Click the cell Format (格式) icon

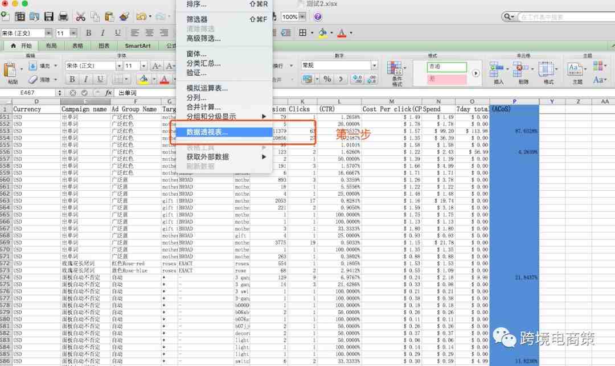tap(546, 70)
